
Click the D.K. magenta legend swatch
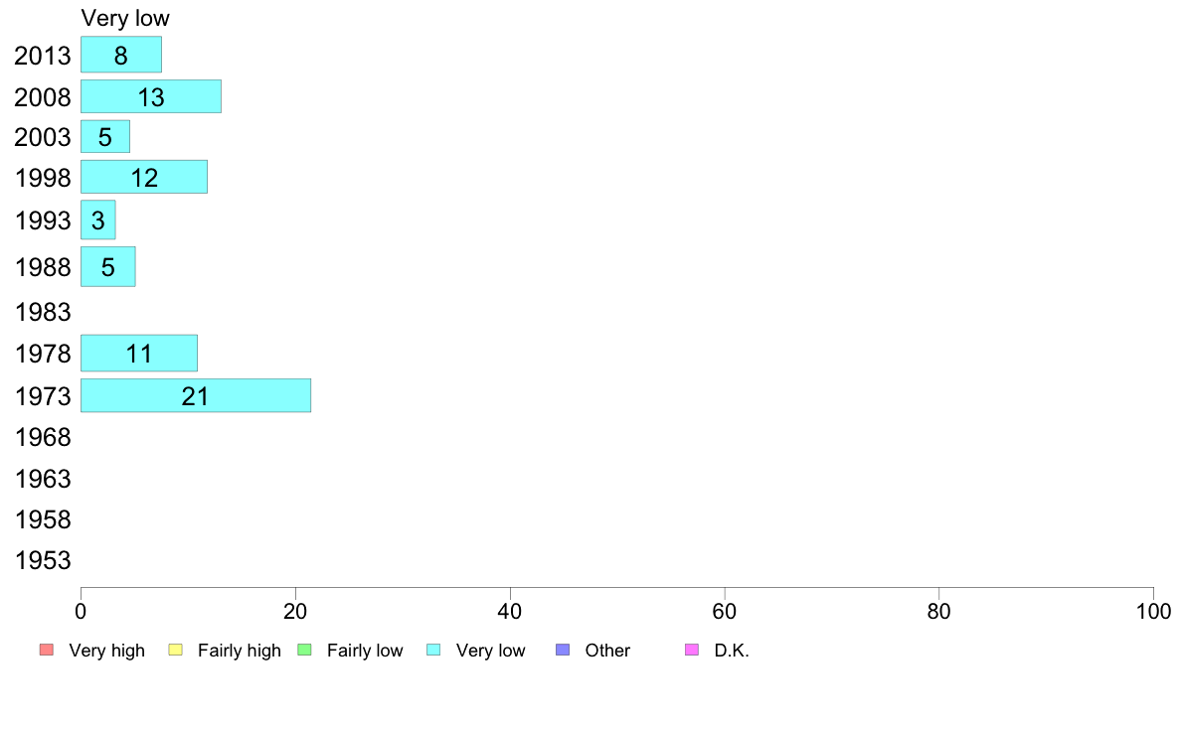pyautogui.click(x=692, y=650)
